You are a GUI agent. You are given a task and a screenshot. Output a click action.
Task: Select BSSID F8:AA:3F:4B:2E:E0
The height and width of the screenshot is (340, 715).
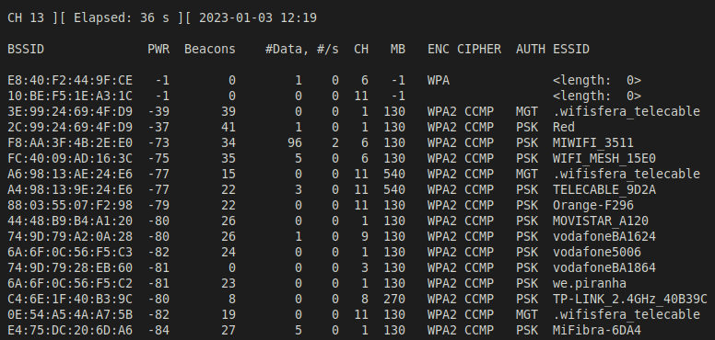pos(70,142)
